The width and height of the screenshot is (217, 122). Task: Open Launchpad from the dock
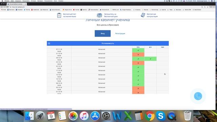click(x=40, y=116)
